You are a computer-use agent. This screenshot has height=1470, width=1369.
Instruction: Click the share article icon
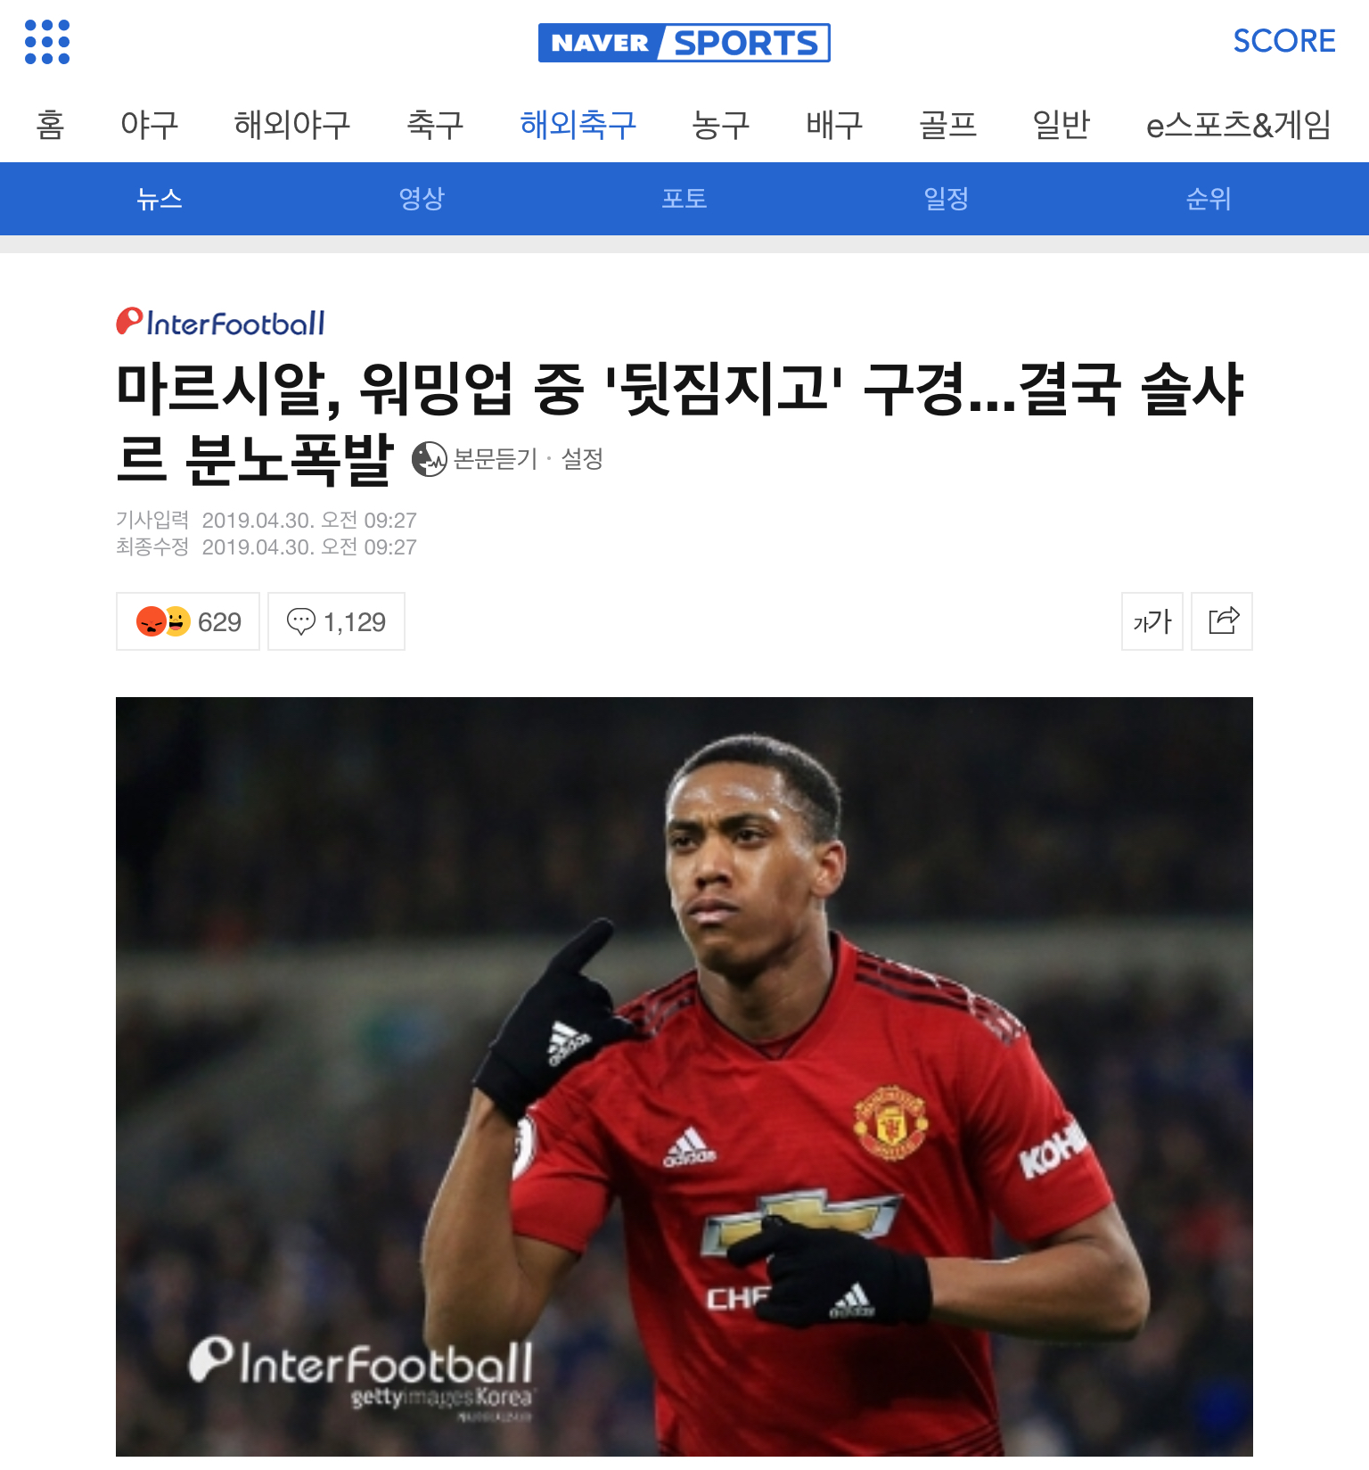click(1222, 621)
